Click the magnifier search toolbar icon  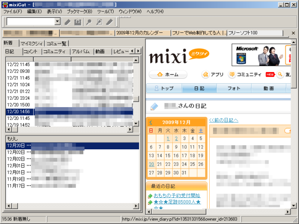(x=89, y=22)
